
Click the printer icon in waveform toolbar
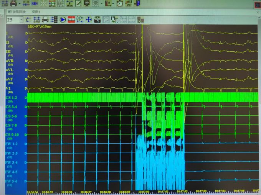[x=45, y=19]
